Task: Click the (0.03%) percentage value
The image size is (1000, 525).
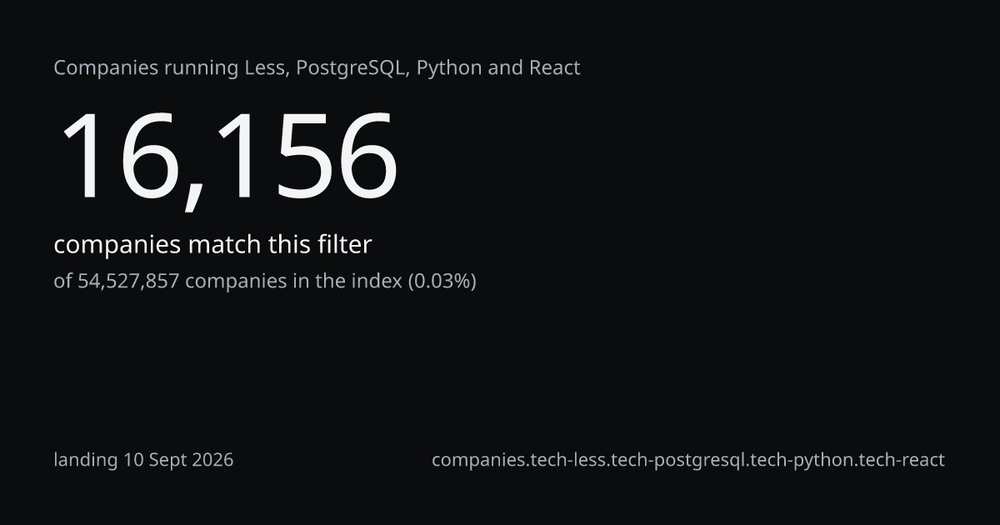Action: [x=442, y=282]
